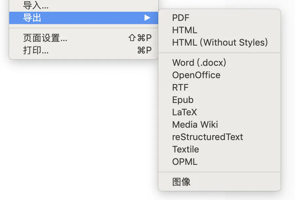Click the ⌘P shortcut beside 打印
The height and width of the screenshot is (200, 295).
(x=144, y=50)
